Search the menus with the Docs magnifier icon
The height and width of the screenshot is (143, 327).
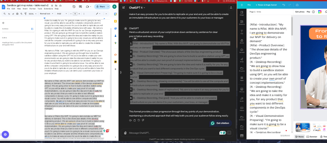click(x=4, y=14)
